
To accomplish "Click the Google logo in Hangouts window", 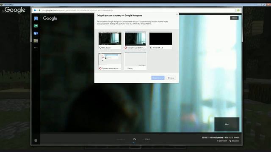I will [50, 18].
